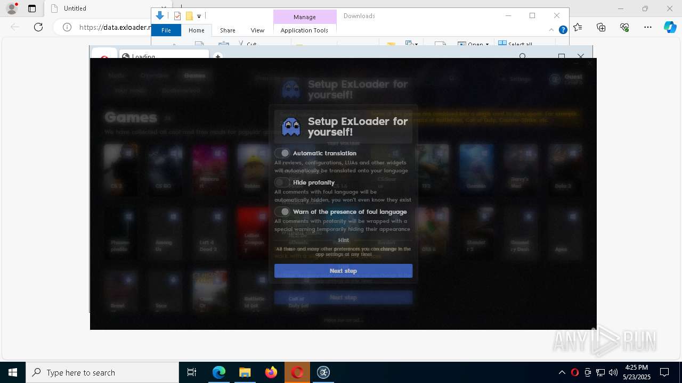The image size is (682, 383).
Task: Click the 'Automatic translation' label text
Action: click(324, 153)
